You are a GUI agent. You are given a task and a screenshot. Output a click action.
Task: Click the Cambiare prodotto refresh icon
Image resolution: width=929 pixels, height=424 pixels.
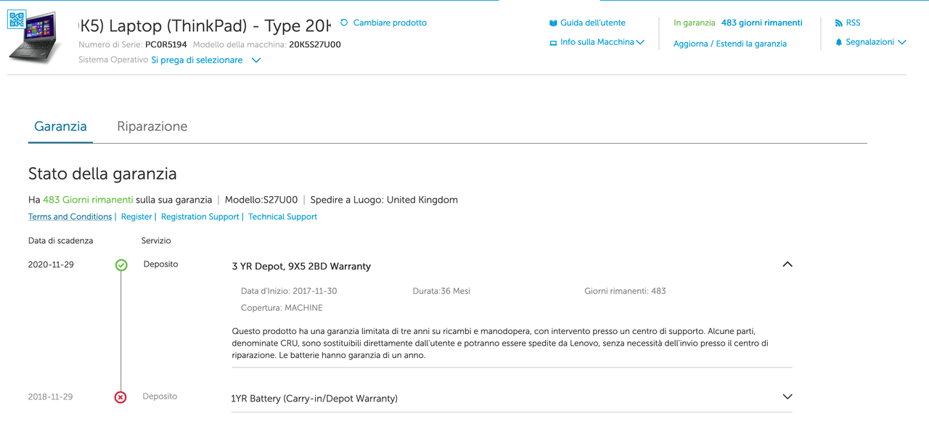click(x=344, y=23)
